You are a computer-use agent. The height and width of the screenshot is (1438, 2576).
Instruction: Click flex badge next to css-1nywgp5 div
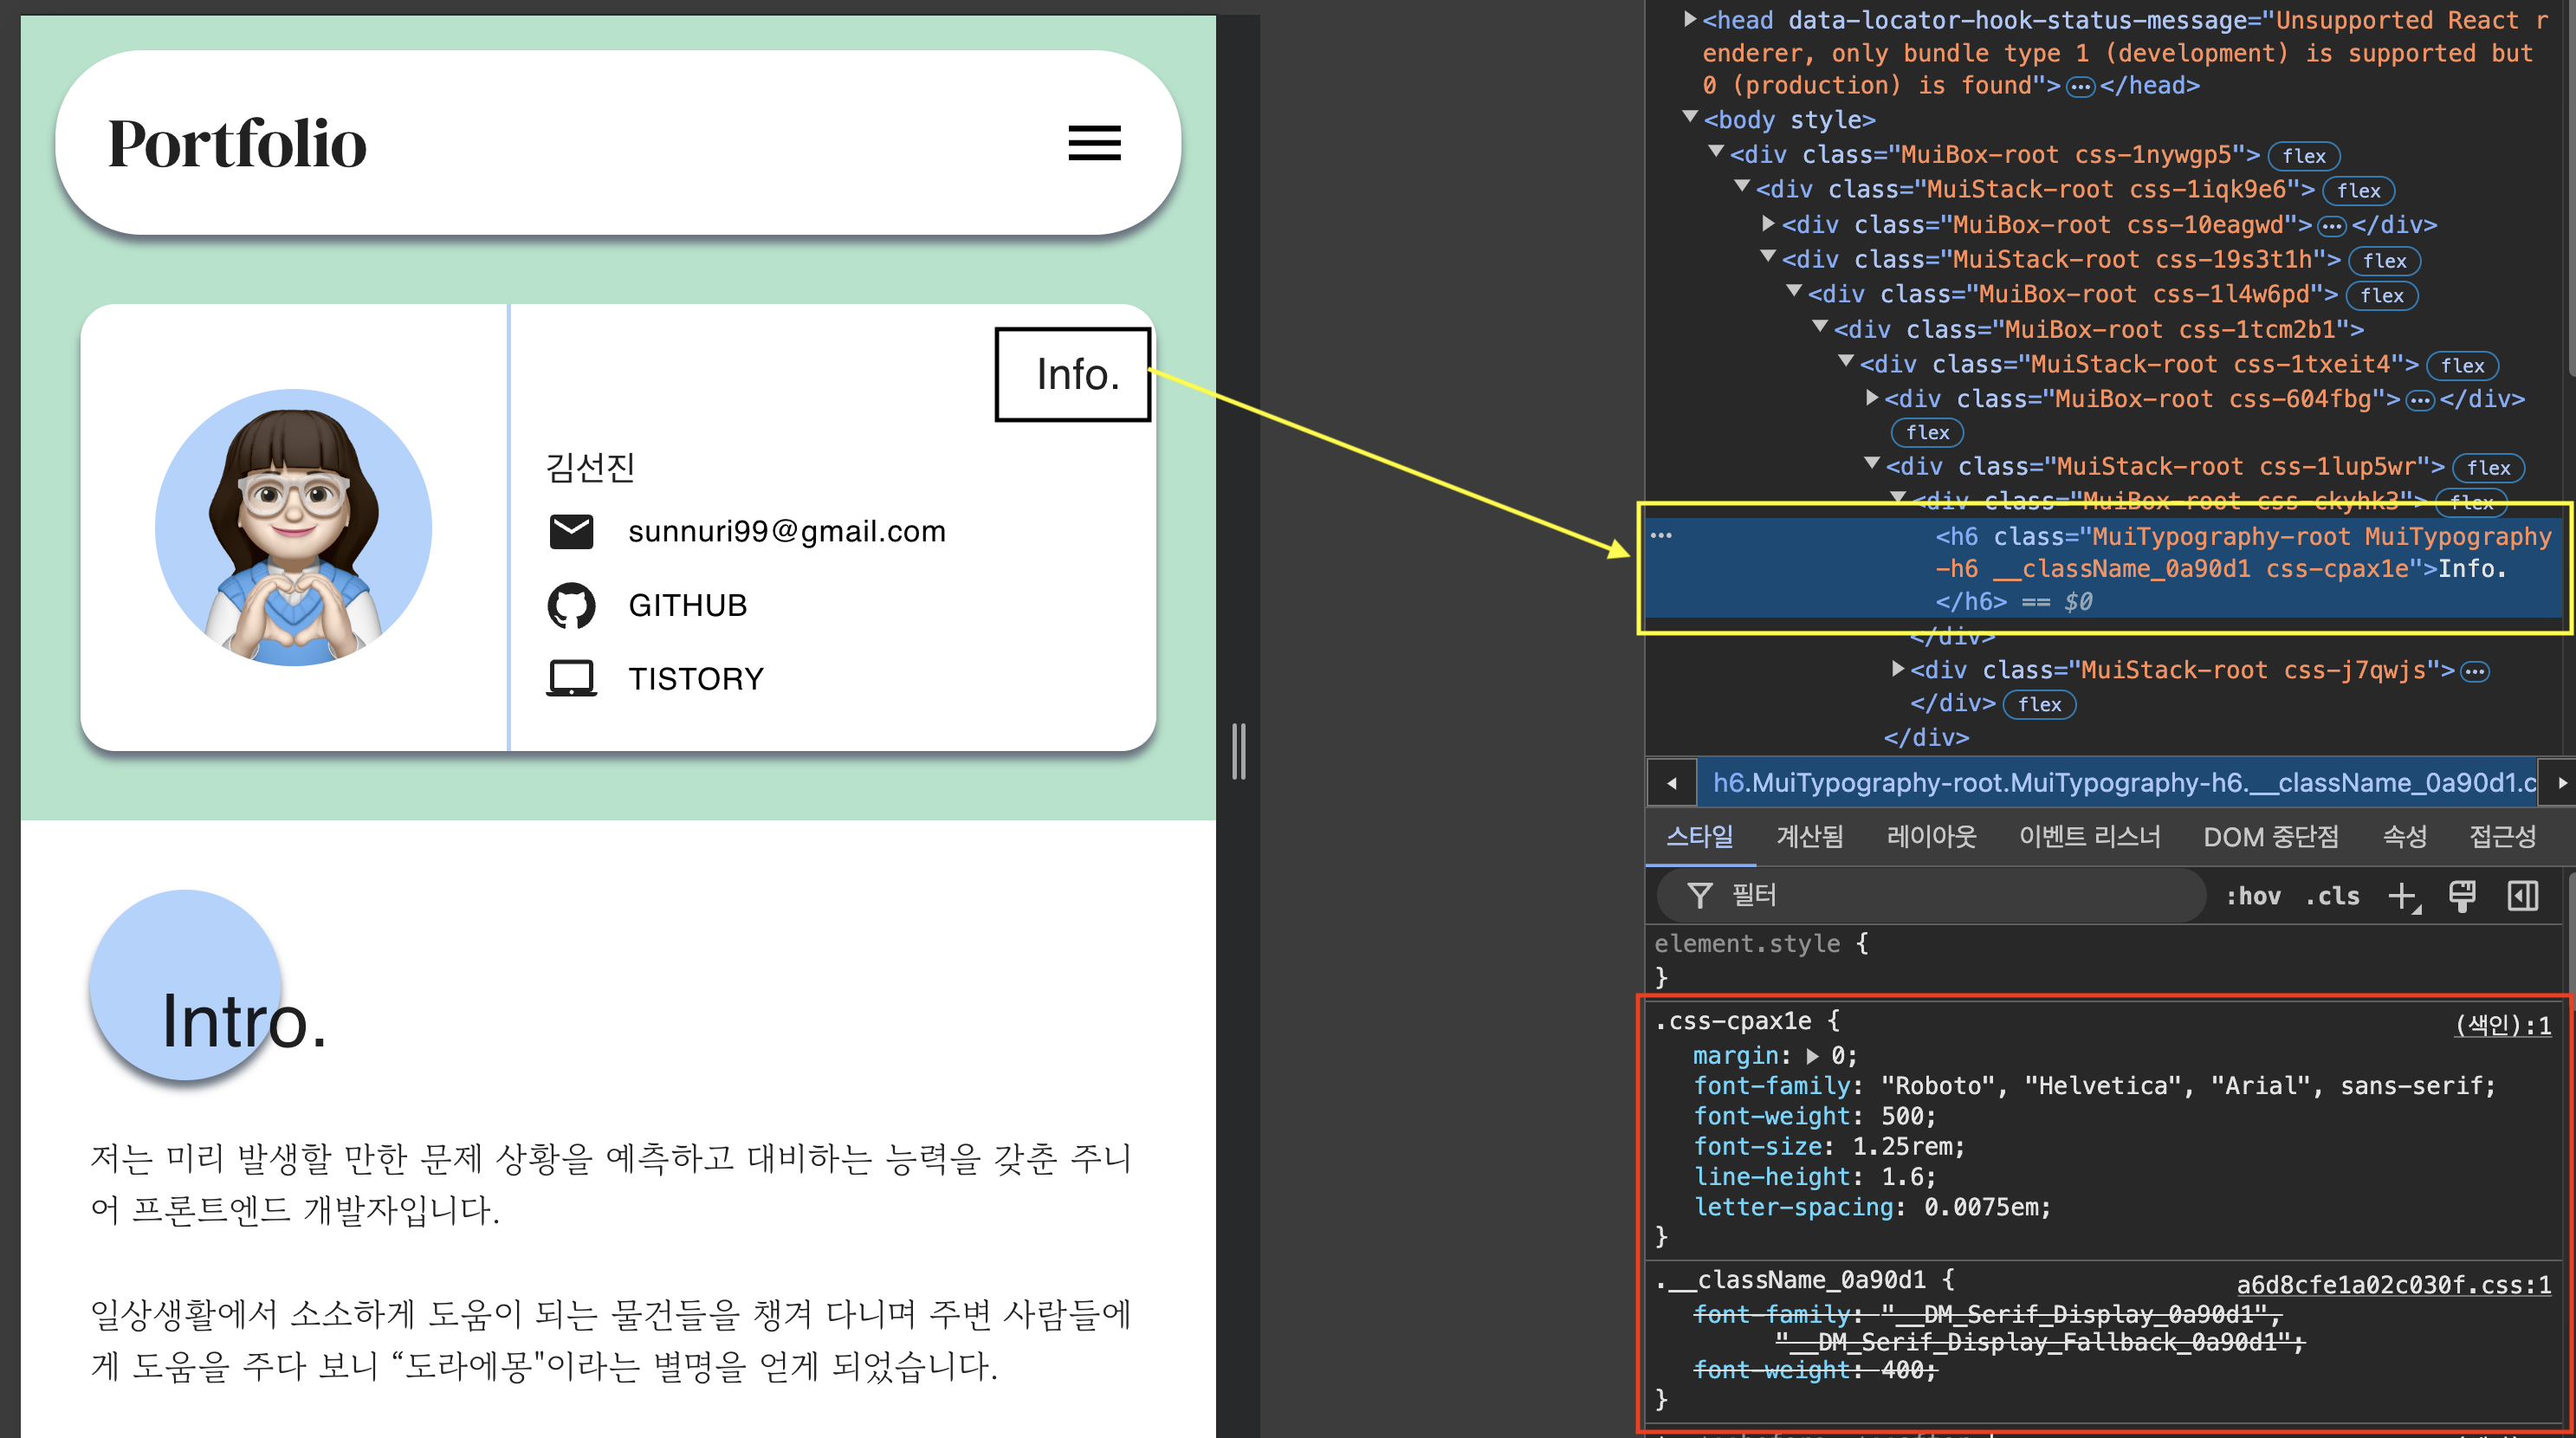(x=2303, y=156)
